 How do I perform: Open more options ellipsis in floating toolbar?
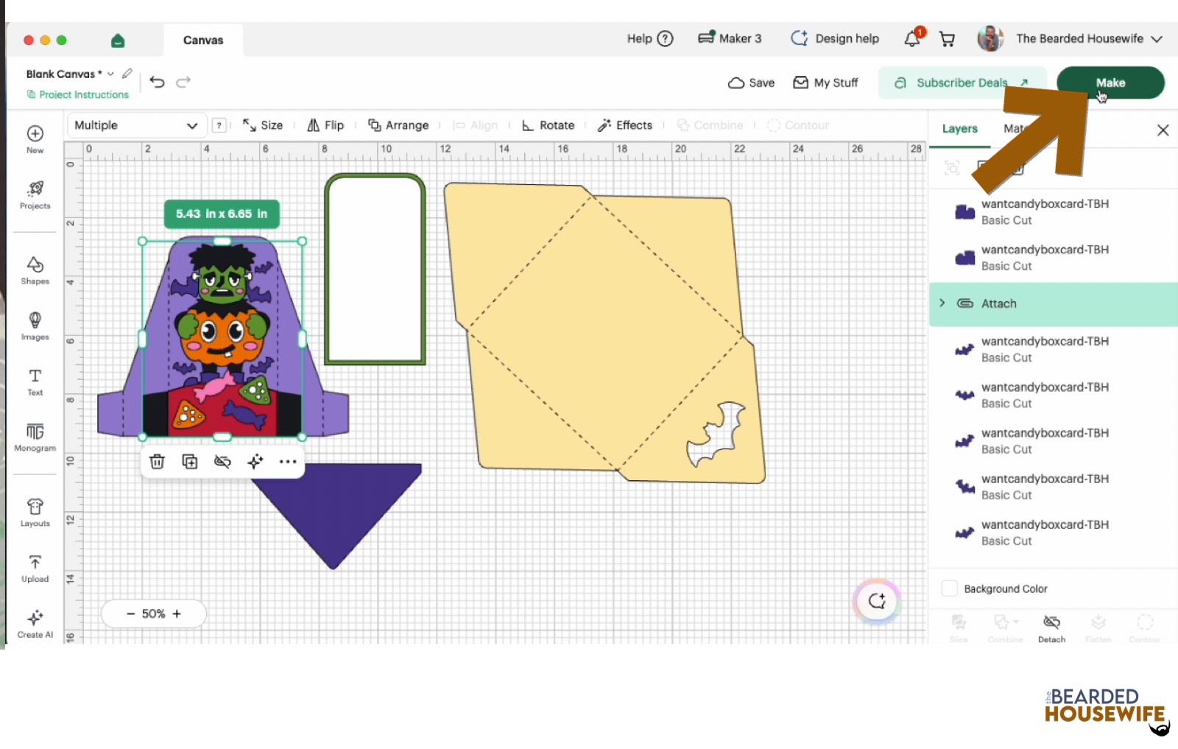coord(288,462)
